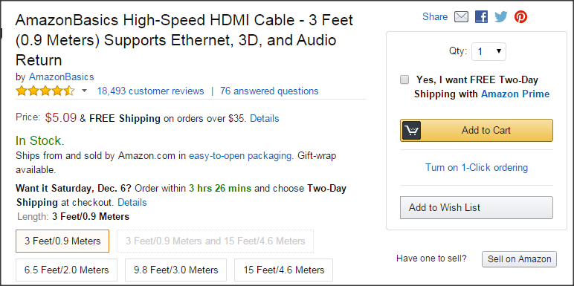The width and height of the screenshot is (574, 286).
Task: Enable FREE Two-Day Shipping with Prime checkbox
Action: (404, 79)
